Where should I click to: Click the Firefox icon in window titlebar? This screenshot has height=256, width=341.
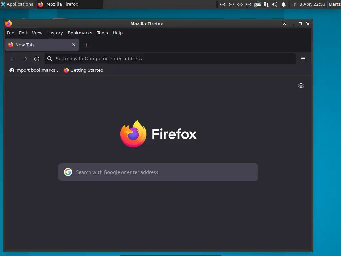[8, 24]
